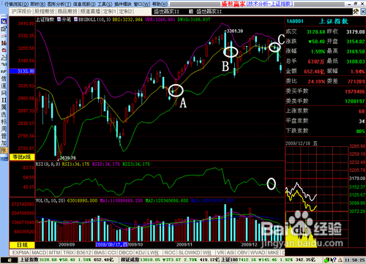Click the II button in left sidebar
The image size is (366, 264).
tap(4, 100)
